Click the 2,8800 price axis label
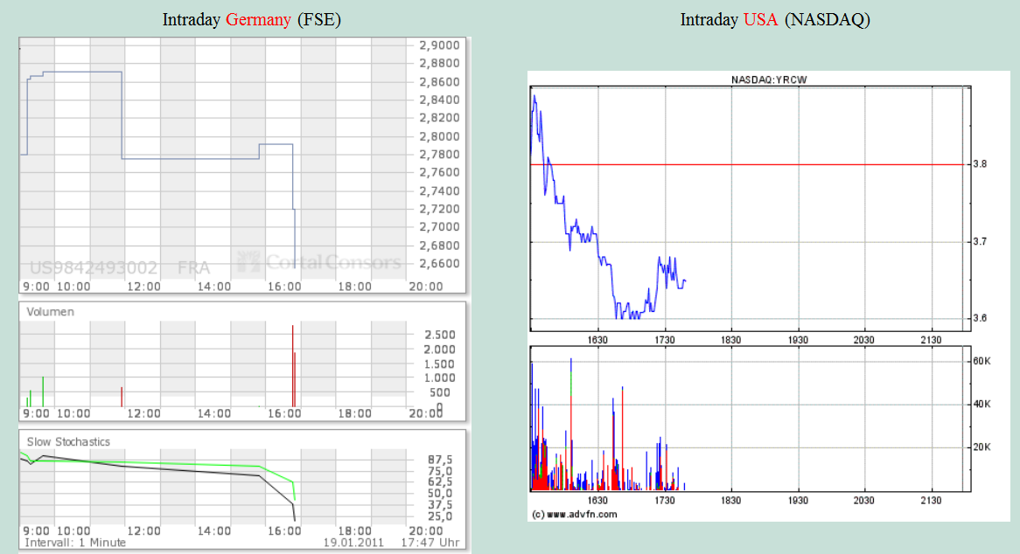This screenshot has width=1020, height=554. coord(439,64)
